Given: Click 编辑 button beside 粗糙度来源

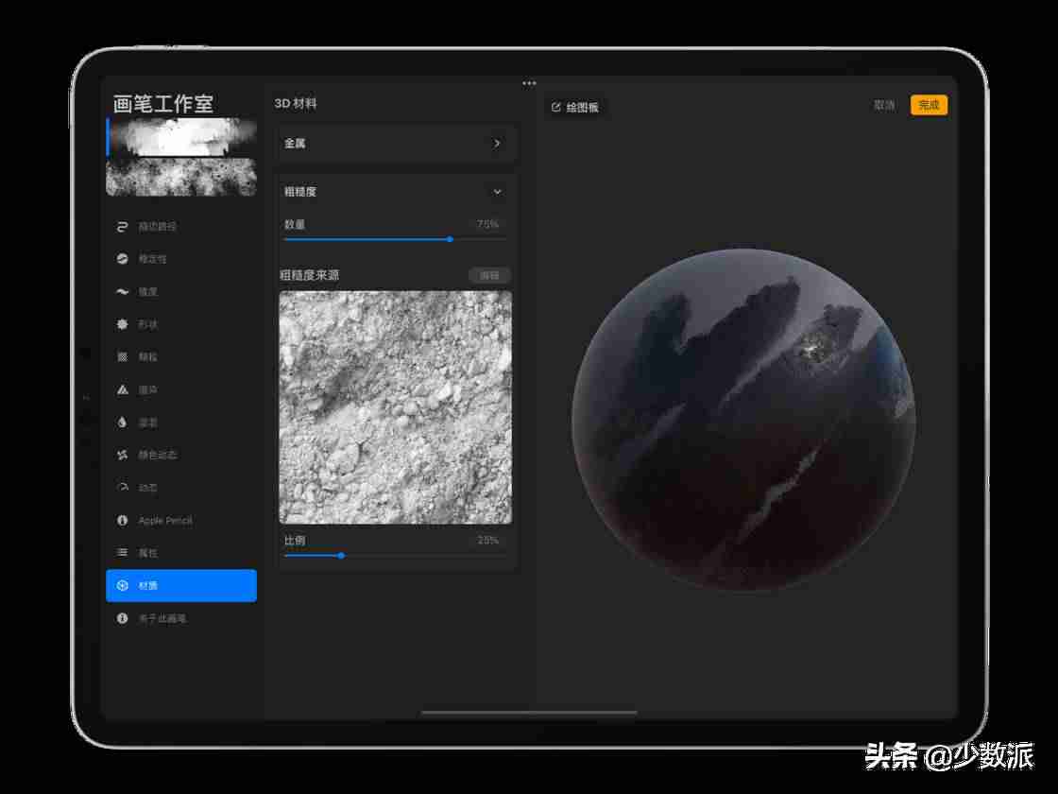Looking at the screenshot, I should point(489,275).
